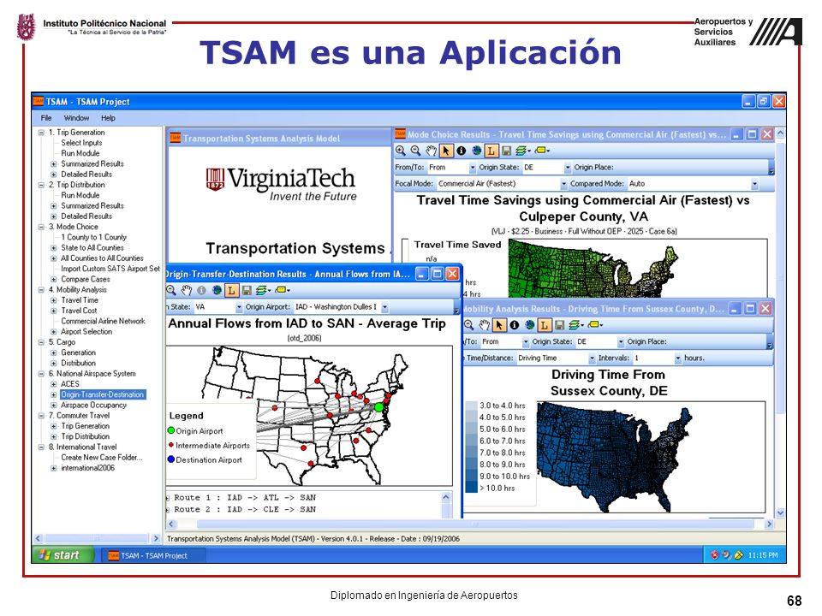Expand State to All Counties node

[x=53, y=248]
